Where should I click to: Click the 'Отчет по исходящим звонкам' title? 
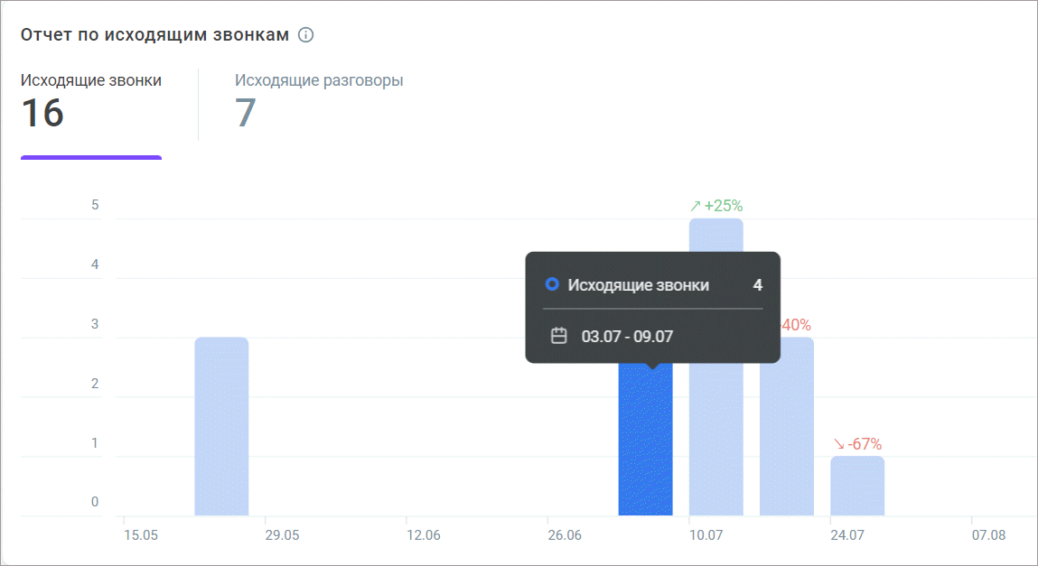coord(154,35)
